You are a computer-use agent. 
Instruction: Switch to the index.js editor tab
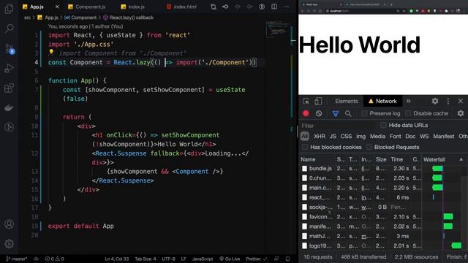pyautogui.click(x=133, y=7)
